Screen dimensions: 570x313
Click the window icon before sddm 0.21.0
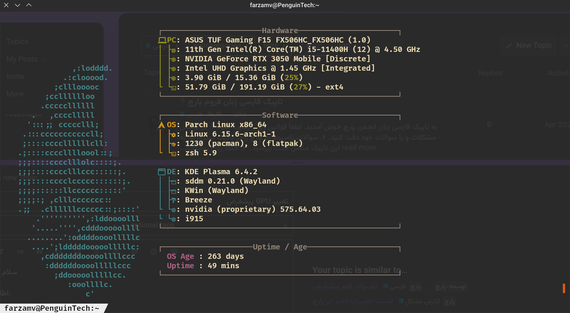point(173,182)
